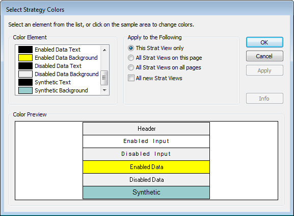Image resolution: width=294 pixels, height=216 pixels.
Task: Click the Color Element list scrollbar thumb
Action: click(x=104, y=78)
